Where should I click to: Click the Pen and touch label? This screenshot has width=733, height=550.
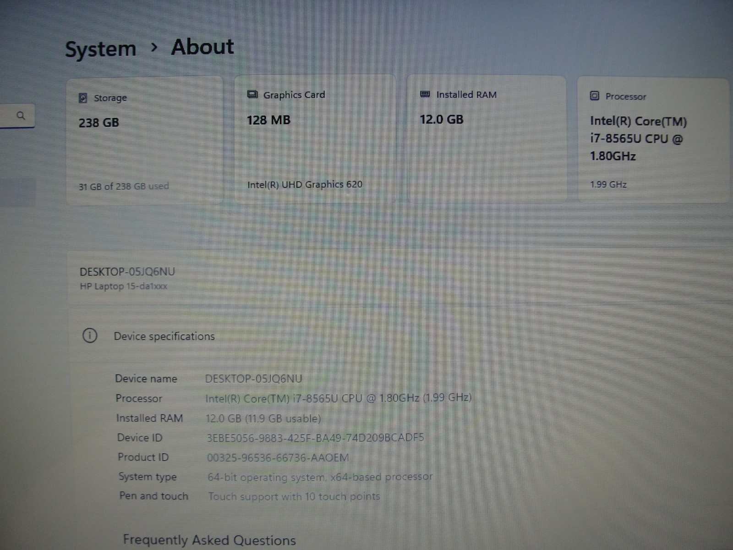(x=154, y=496)
